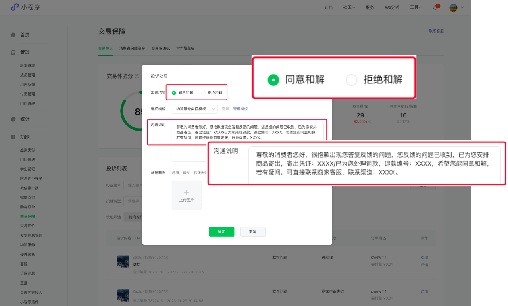Click the 管理 inbox icon
Image resolution: width=508 pixels, height=306 pixels.
pyautogui.click(x=13, y=52)
